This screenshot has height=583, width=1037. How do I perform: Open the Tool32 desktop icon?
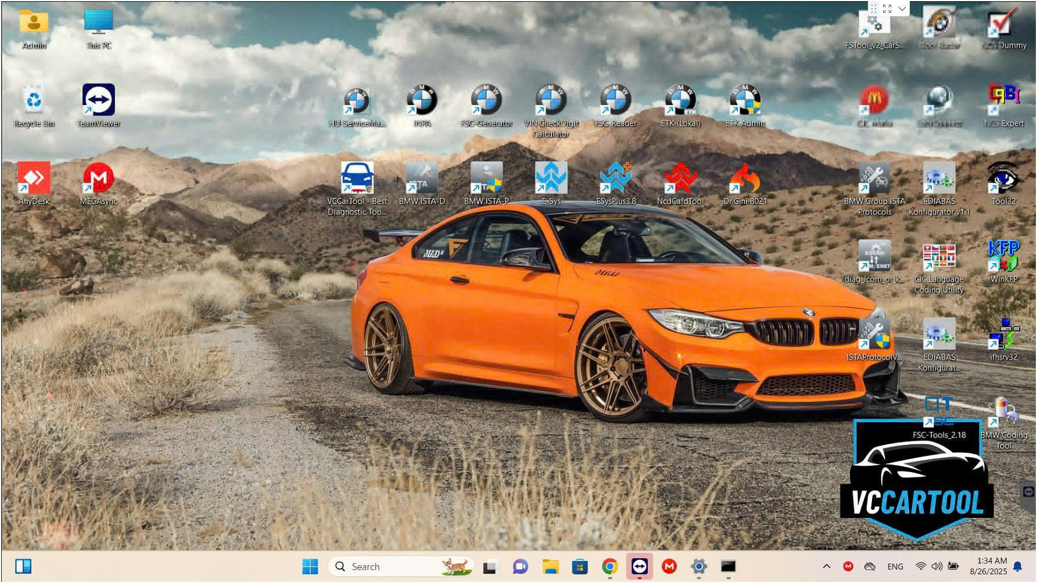point(1003,179)
